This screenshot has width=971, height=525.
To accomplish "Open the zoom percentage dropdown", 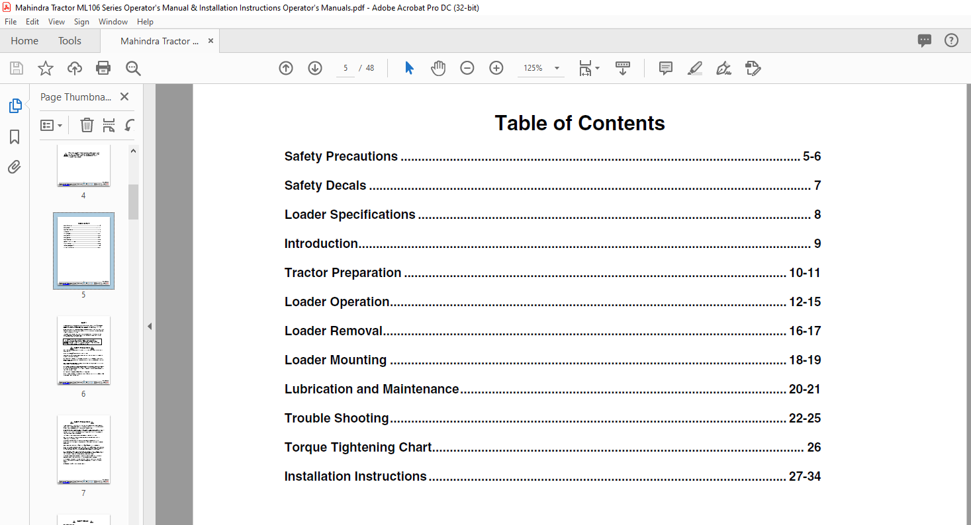I will [x=557, y=68].
